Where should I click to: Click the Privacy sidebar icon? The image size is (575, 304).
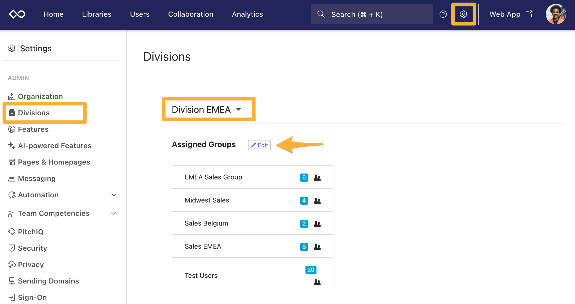[x=12, y=264]
